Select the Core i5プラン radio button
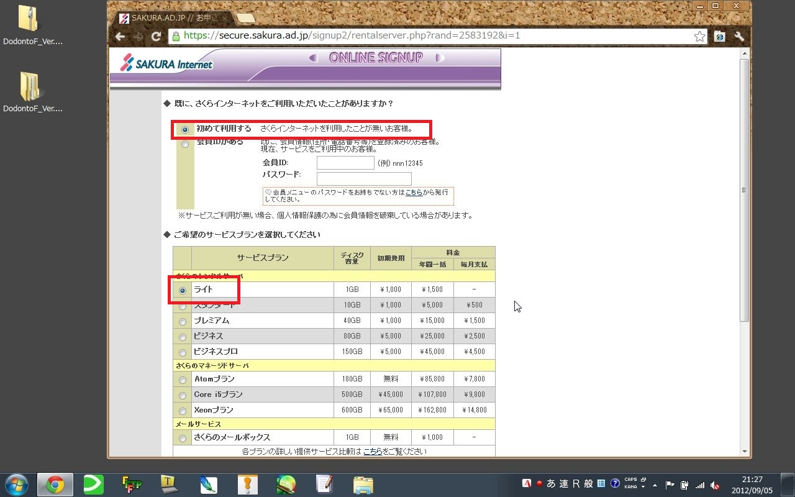 pos(182,396)
